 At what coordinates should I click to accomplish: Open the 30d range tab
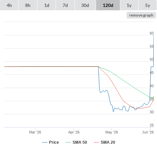(85, 5)
